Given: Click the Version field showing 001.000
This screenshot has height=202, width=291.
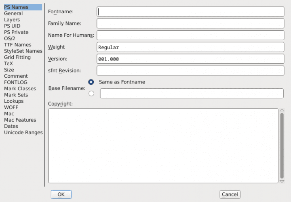Looking at the screenshot, I should (x=190, y=59).
